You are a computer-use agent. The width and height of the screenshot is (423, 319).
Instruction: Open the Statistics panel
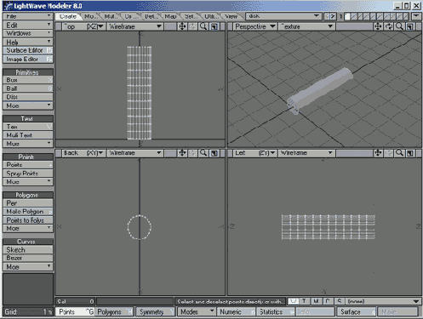tap(276, 312)
